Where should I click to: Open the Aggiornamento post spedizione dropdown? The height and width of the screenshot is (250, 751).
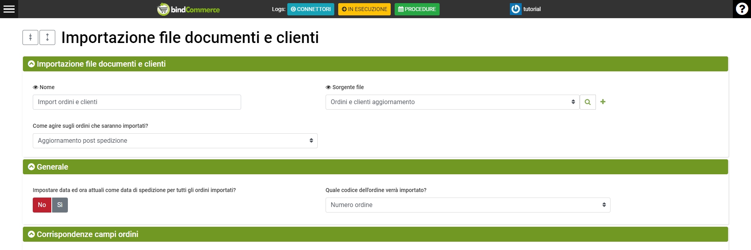coord(175,141)
